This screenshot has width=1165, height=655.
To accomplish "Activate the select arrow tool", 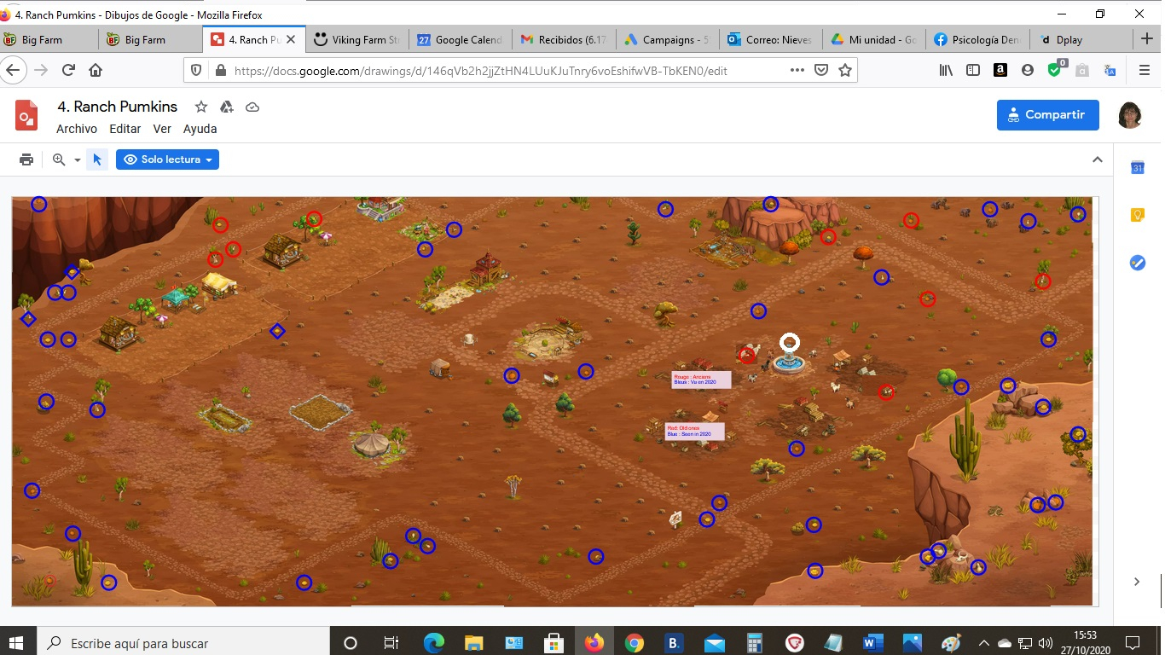I will [x=97, y=159].
